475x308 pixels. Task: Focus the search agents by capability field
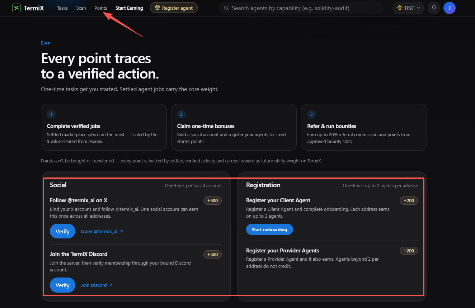click(x=301, y=8)
